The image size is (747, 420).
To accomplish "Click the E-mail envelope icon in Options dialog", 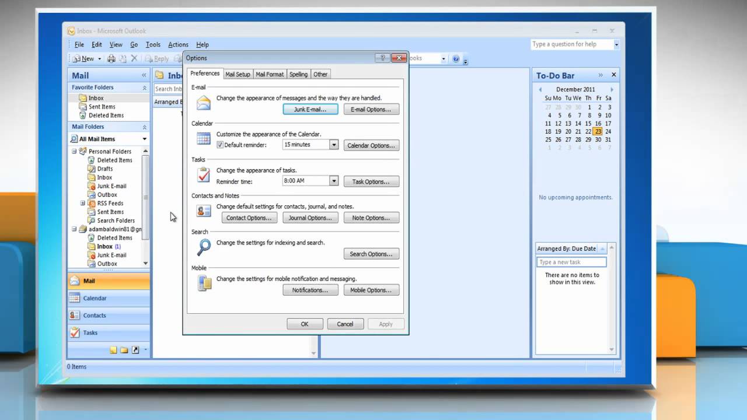I will coord(203,104).
